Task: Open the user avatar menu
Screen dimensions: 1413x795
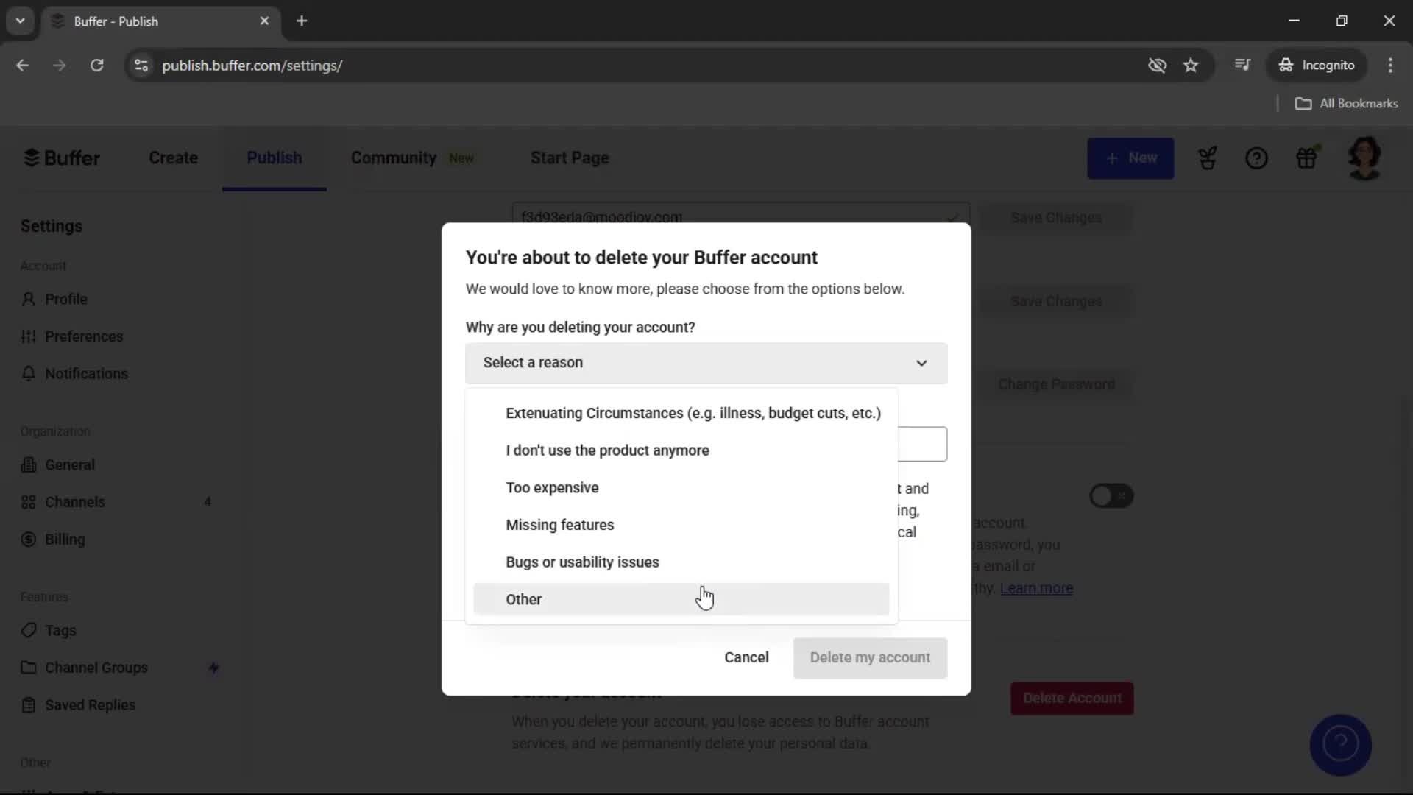Action: [1364, 158]
